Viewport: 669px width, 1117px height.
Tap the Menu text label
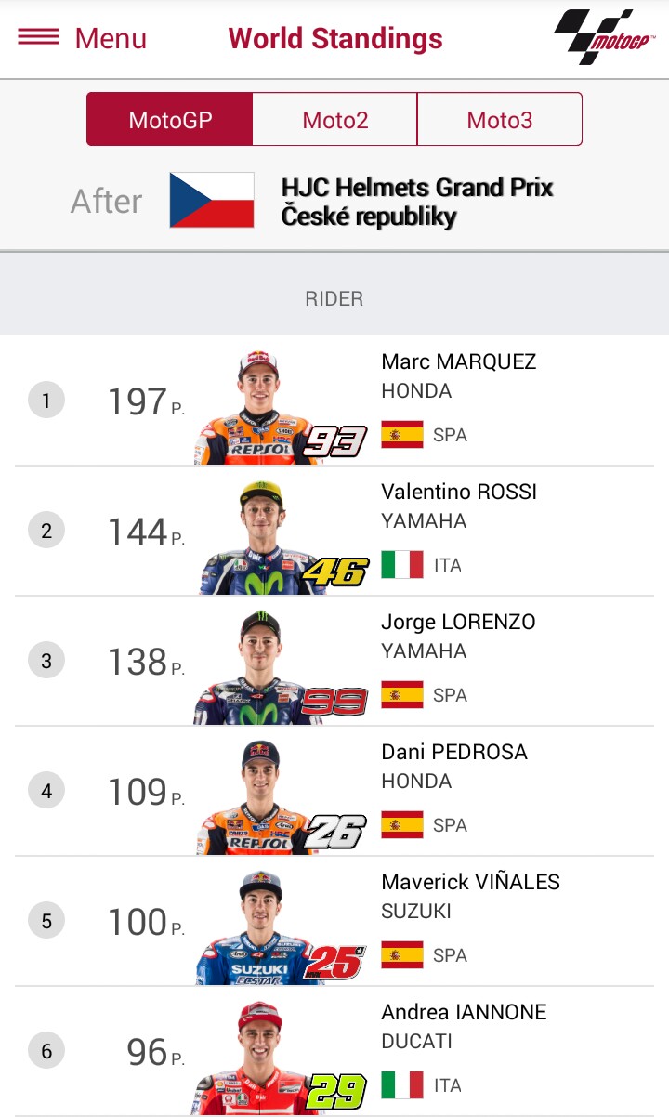click(111, 39)
